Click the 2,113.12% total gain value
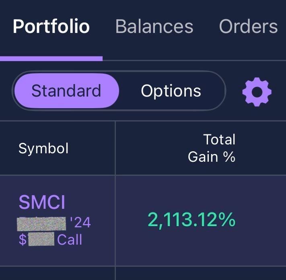This screenshot has width=286, height=280. pos(191,220)
